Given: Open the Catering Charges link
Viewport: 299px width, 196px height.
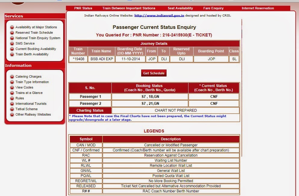Looking at the screenshot, I should point(28,76).
